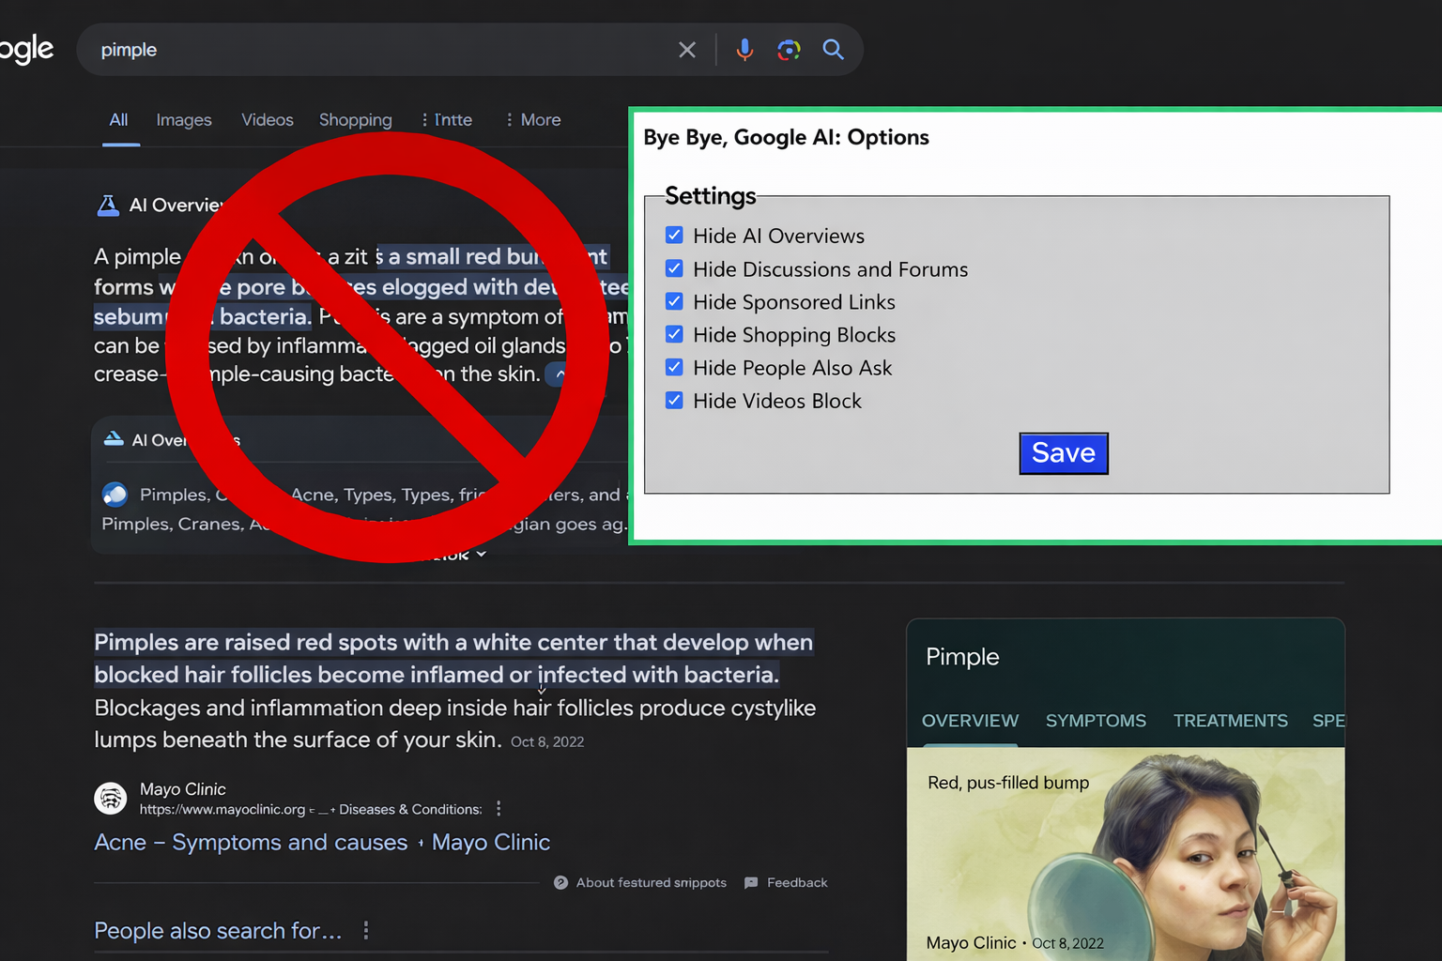
Task: Disable Hide Shopping Blocks
Action: click(674, 335)
